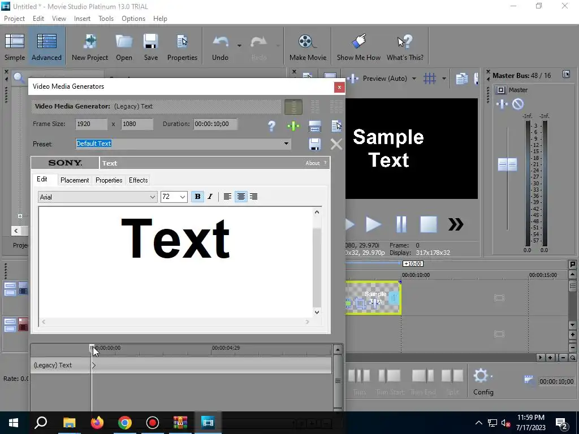Set text alignment to left
Viewport: 579px width, 434px height.
[227, 197]
